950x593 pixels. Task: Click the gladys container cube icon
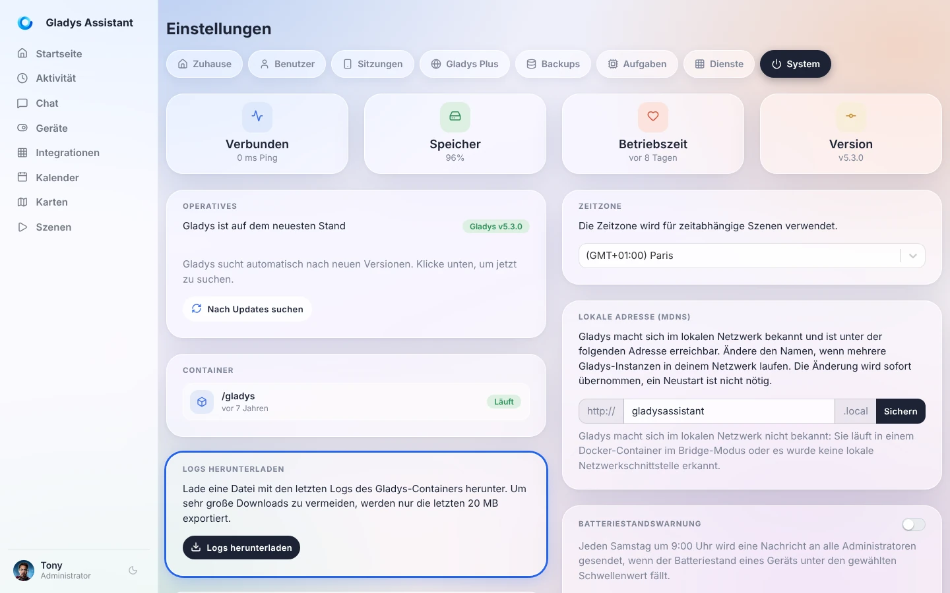(x=202, y=402)
